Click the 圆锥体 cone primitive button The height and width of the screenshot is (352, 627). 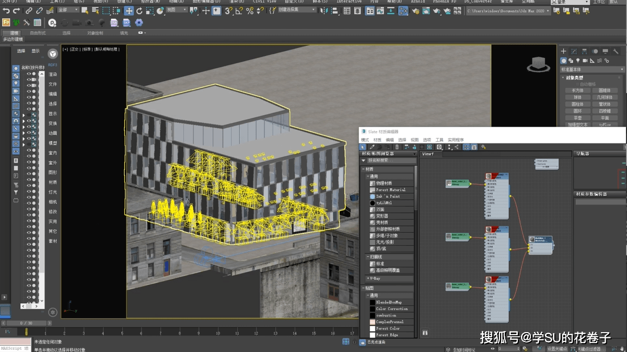(x=605, y=90)
